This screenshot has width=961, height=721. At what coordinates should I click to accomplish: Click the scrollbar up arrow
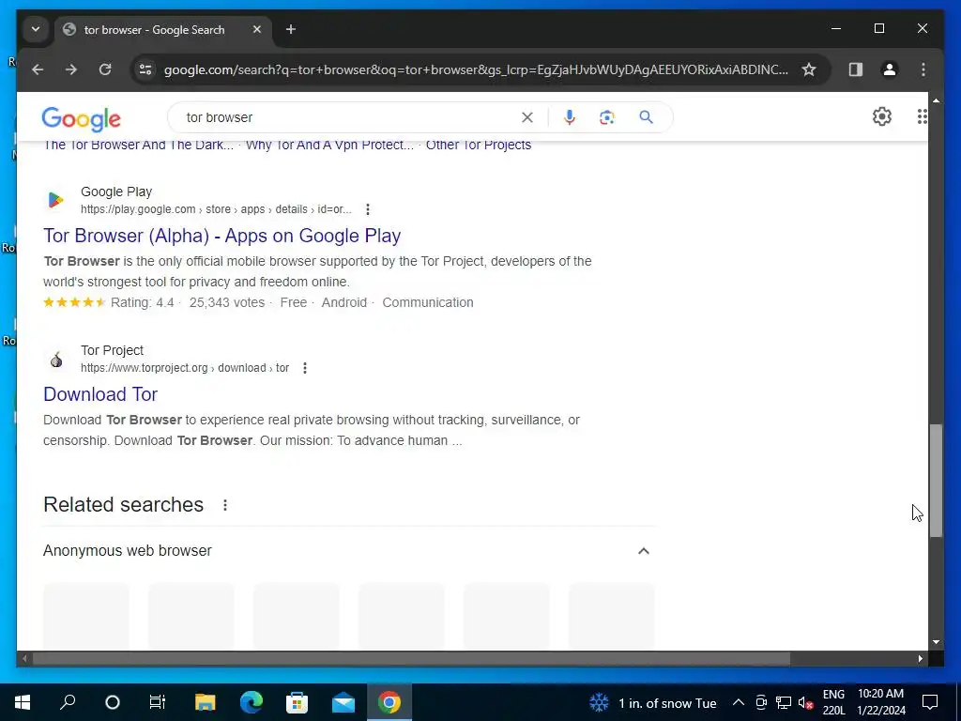[936, 100]
